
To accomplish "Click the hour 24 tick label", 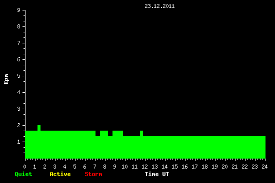I will (x=264, y=167).
